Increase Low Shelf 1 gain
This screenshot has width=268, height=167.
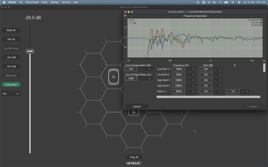coord(220,69)
